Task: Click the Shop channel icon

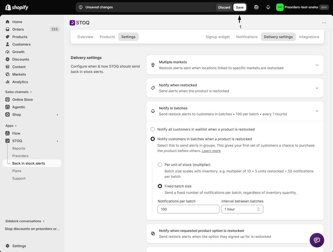Action: pos(8,114)
